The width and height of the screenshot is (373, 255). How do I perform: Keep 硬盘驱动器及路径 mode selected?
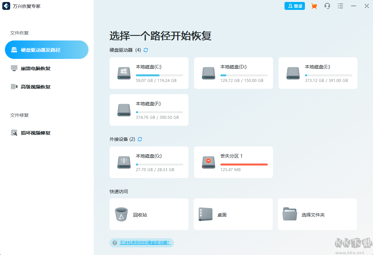(x=46, y=50)
